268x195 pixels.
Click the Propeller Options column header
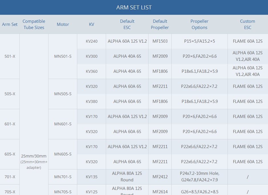pos(199,24)
